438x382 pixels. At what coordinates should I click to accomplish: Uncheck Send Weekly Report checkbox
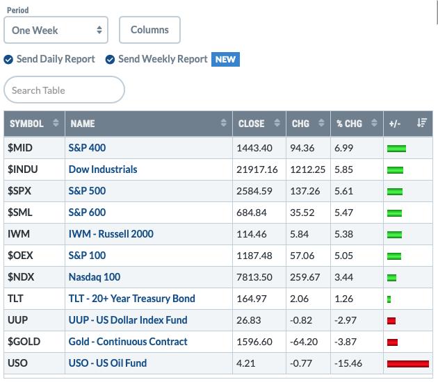[110, 60]
